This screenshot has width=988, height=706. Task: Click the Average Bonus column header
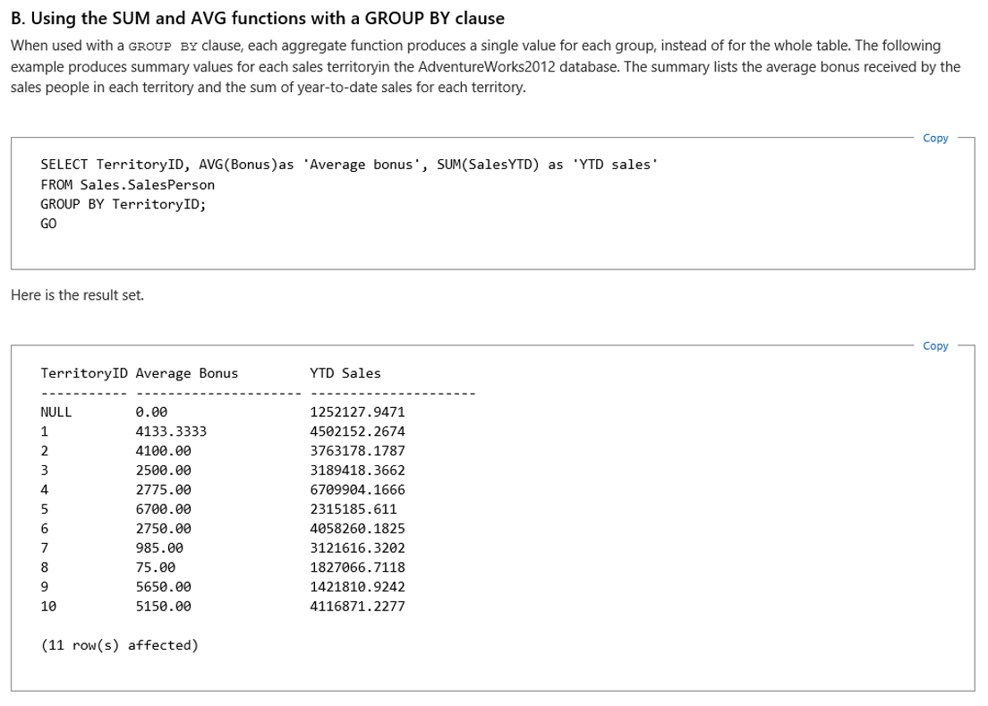pyautogui.click(x=187, y=373)
